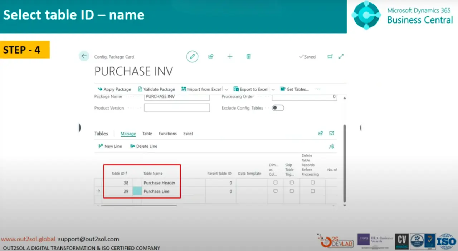Image resolution: width=458 pixels, height=251 pixels.
Task: Click the pencil edit icon
Action: pyautogui.click(x=192, y=56)
